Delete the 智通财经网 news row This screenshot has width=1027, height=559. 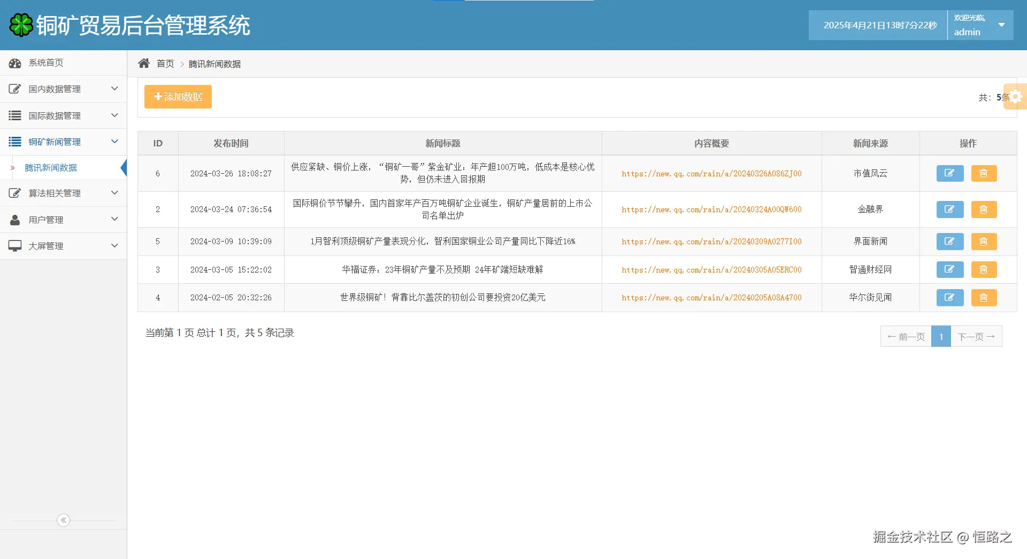tap(984, 269)
